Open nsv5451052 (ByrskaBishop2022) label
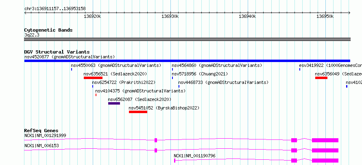The width and height of the screenshot is (362, 165). tap(164, 108)
